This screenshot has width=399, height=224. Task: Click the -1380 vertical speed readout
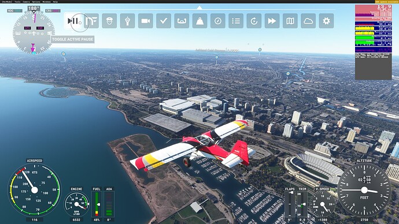coord(323,220)
